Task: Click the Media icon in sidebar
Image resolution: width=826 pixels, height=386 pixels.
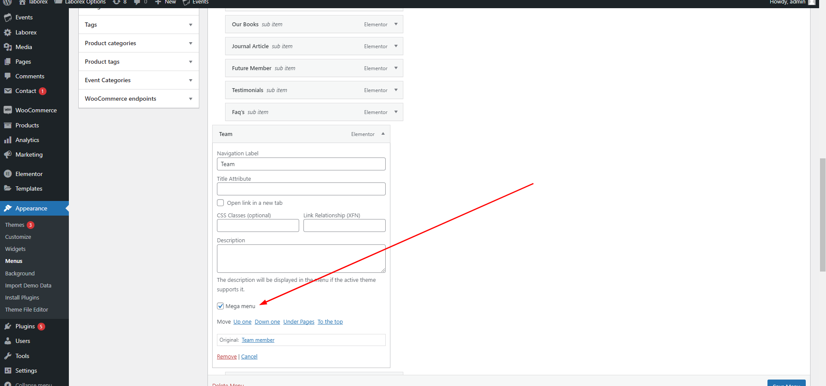Action: tap(8, 47)
